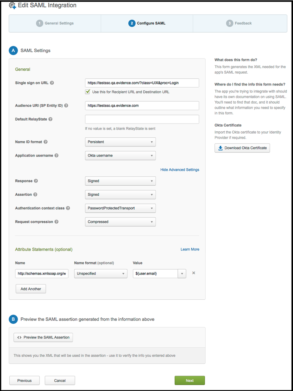The height and width of the screenshot is (391, 293).
Task: Open the Name ID format dropdown
Action: pyautogui.click(x=121, y=142)
